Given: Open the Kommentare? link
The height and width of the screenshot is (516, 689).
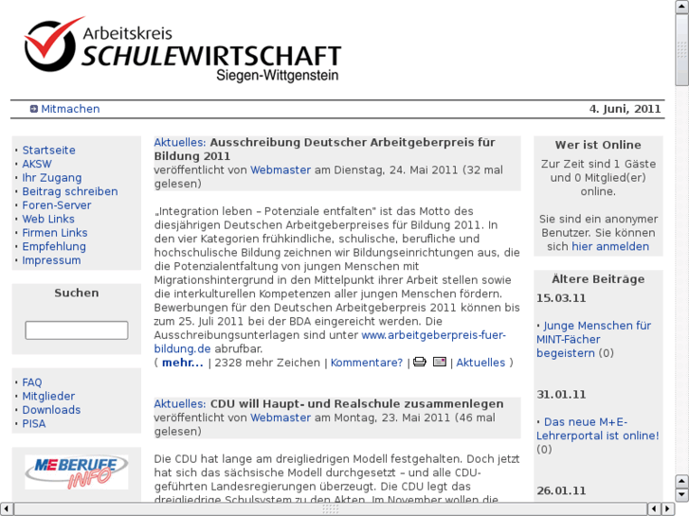Looking at the screenshot, I should [x=367, y=363].
